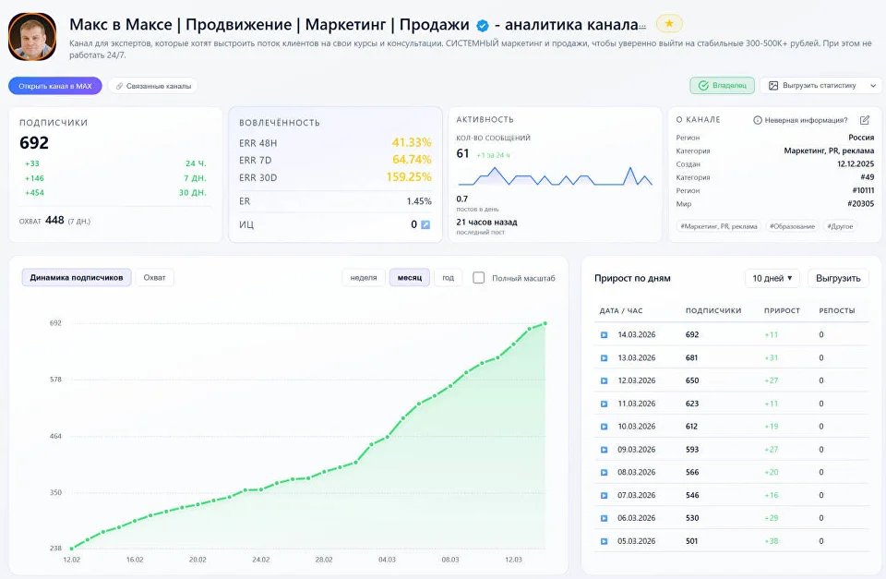Click +38 growth in 05.03.2026 row
Viewport: 886px width, 579px height.
click(x=772, y=541)
